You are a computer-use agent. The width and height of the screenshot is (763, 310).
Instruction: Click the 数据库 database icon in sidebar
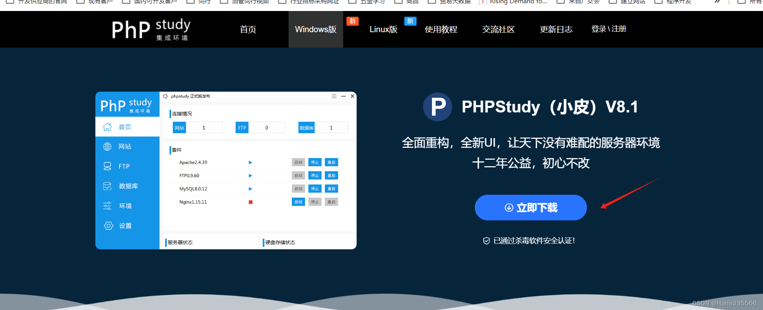tap(107, 186)
